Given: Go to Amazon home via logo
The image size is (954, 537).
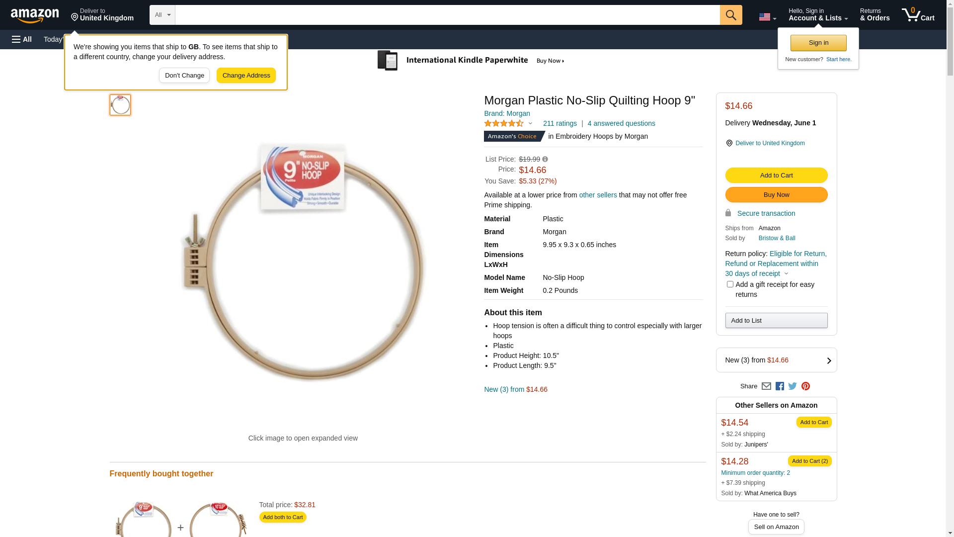Looking at the screenshot, I should (35, 16).
